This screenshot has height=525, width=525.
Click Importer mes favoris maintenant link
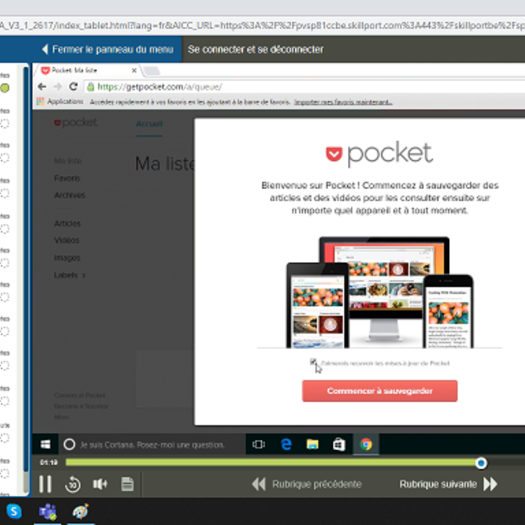[343, 102]
